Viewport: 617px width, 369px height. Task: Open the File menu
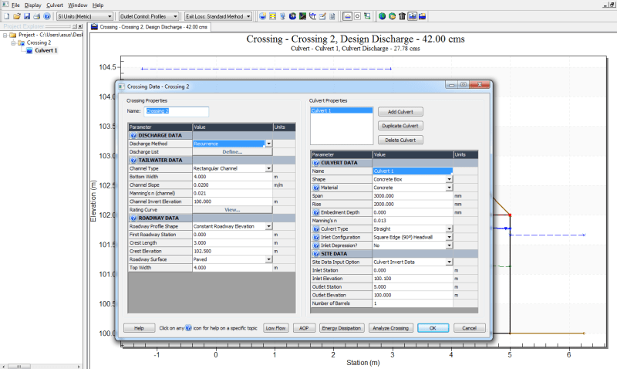(x=15, y=5)
